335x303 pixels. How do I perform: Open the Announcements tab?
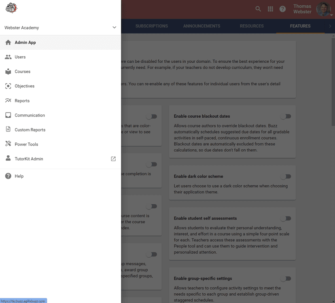point(201,26)
